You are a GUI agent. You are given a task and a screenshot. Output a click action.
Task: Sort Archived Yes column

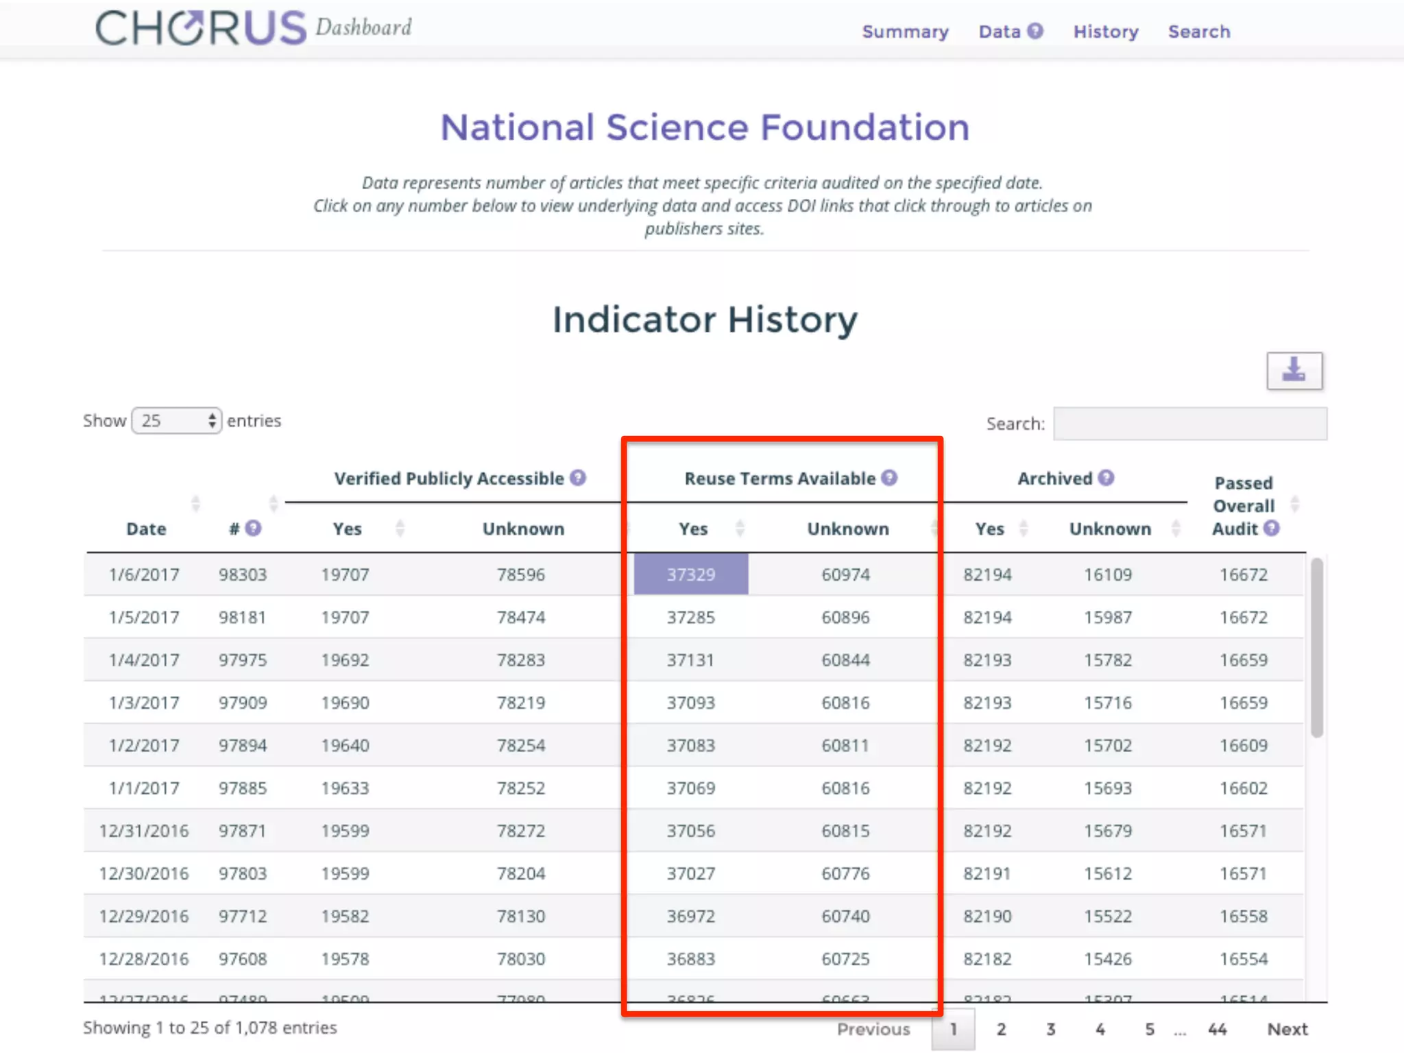1024,528
